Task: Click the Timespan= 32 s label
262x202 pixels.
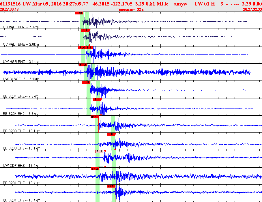Action: [x=130, y=9]
